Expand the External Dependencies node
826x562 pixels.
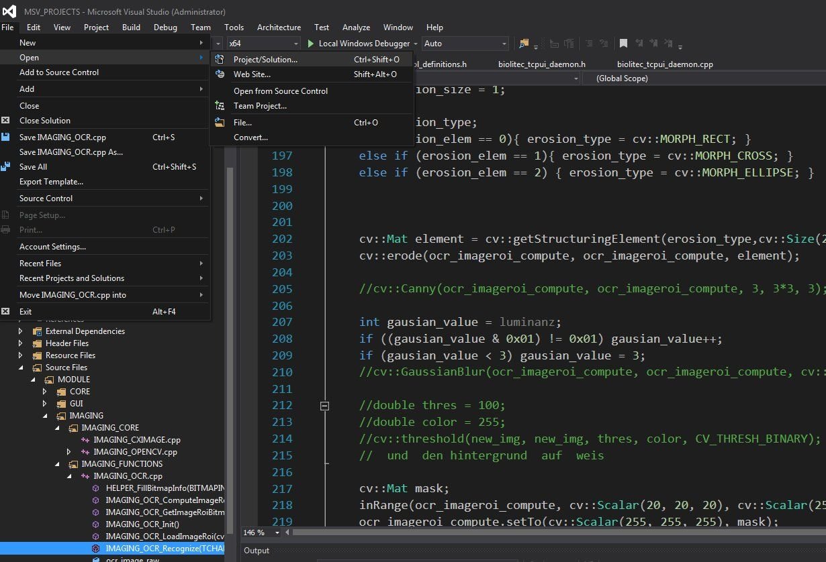coord(21,331)
